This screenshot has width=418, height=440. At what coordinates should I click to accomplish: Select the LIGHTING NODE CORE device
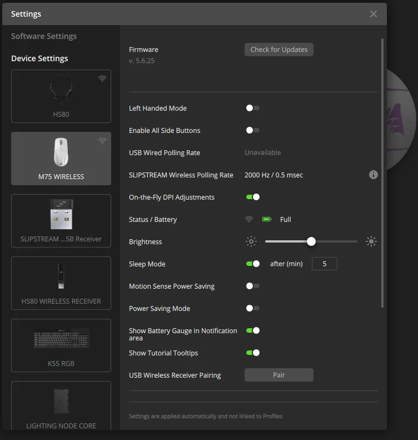point(61,406)
